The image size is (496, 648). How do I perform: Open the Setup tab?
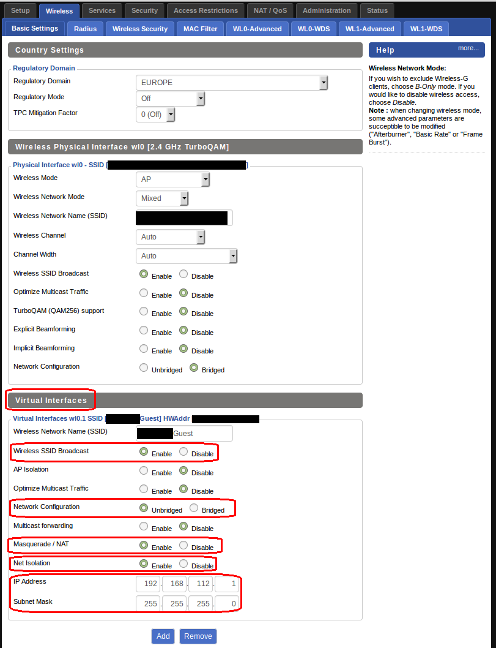20,10
